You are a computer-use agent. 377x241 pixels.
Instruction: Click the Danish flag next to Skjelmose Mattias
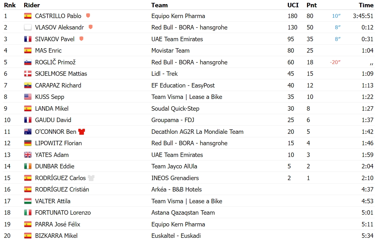[x=28, y=74]
